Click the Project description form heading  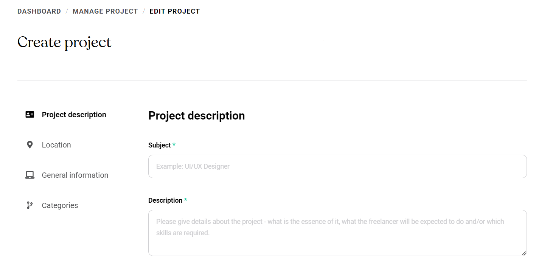(197, 115)
